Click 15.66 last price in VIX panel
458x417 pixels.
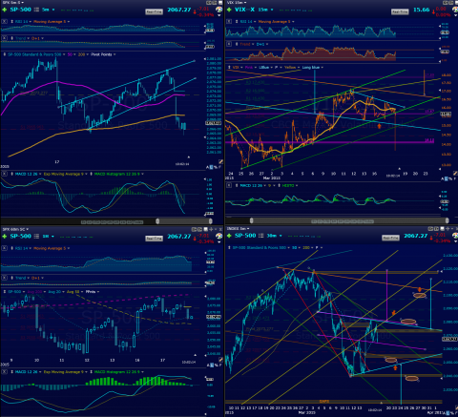pos(422,10)
